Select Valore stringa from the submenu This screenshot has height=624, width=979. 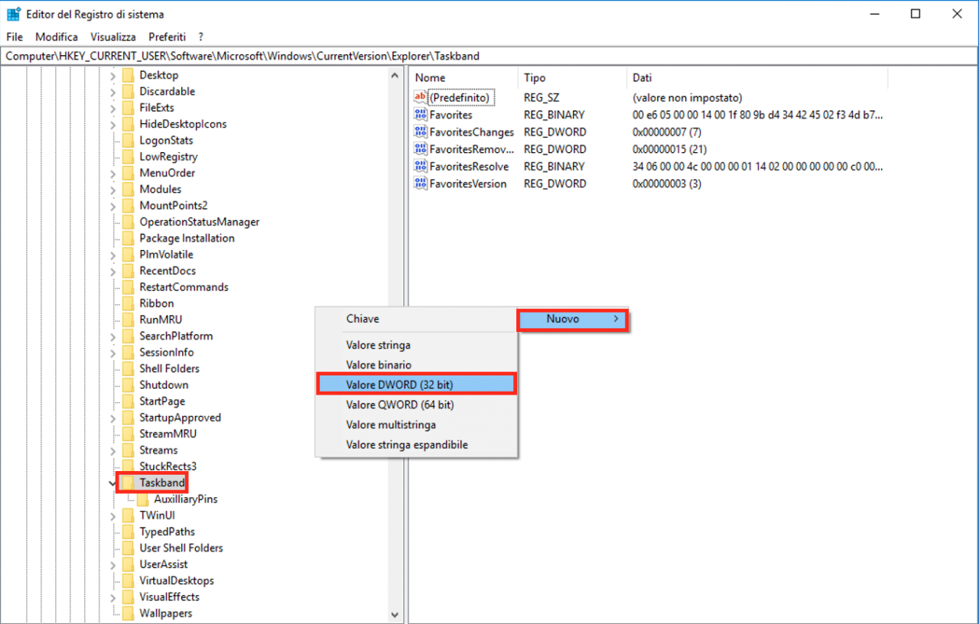(417, 345)
